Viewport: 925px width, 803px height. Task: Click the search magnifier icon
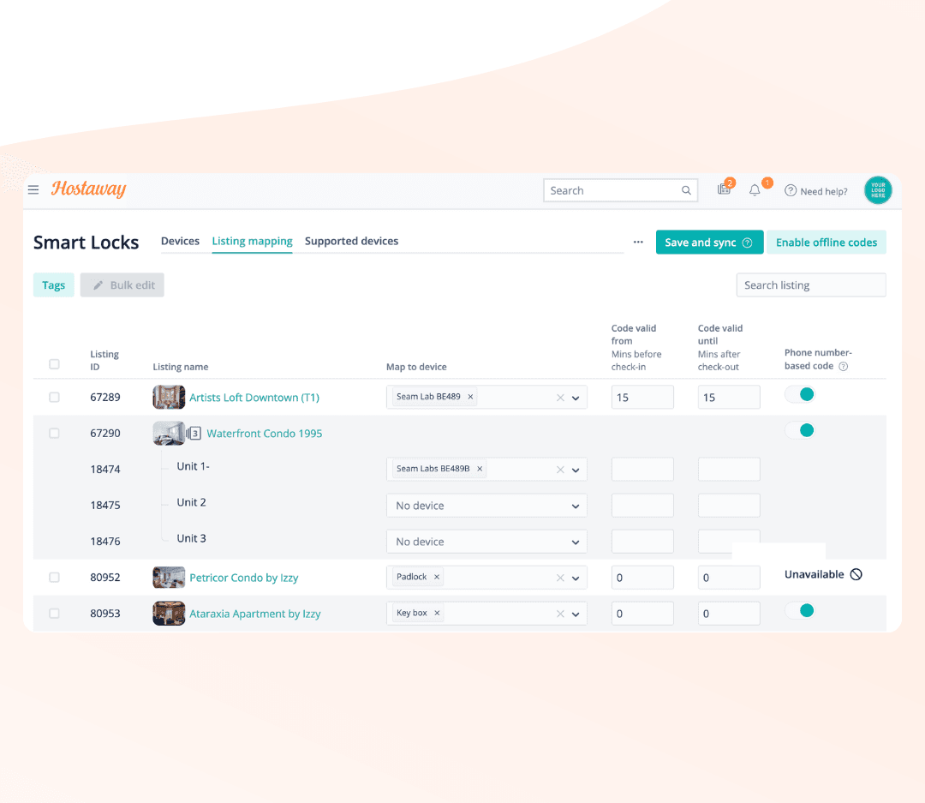coord(686,191)
